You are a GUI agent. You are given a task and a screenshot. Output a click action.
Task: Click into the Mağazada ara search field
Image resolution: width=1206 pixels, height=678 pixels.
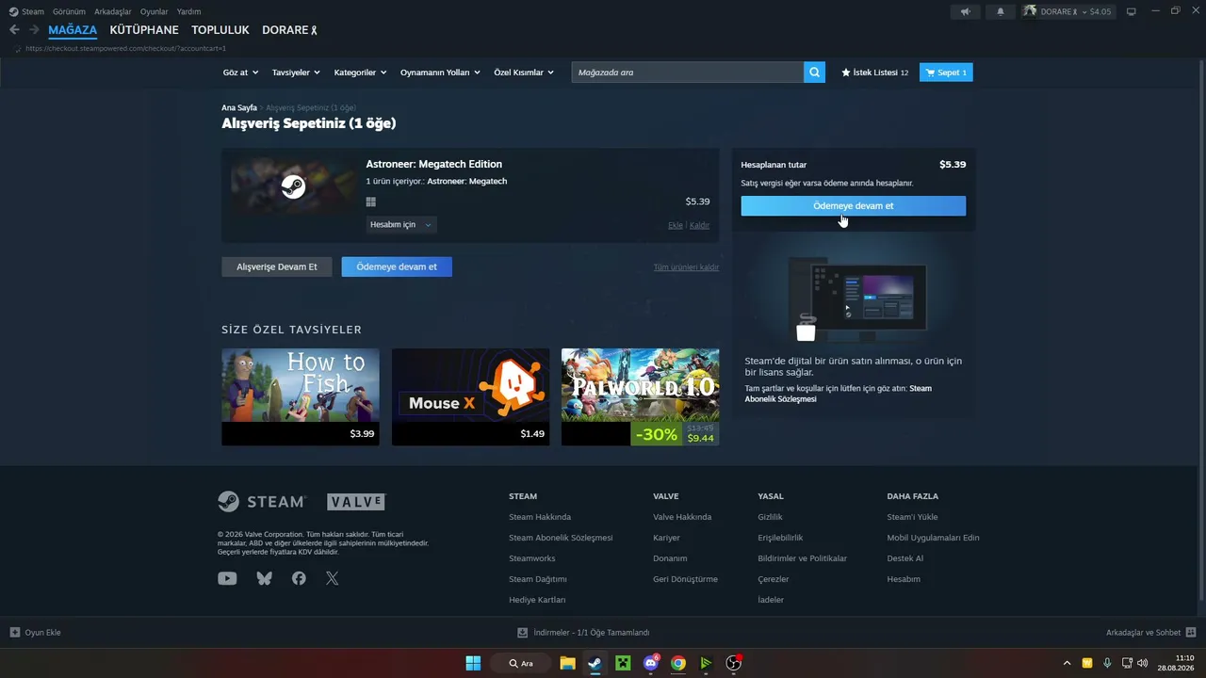point(688,73)
